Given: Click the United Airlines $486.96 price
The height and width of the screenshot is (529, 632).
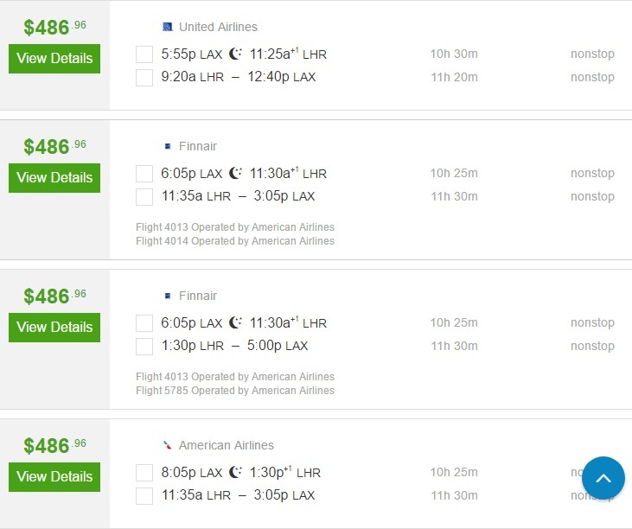Looking at the screenshot, I should (x=54, y=28).
